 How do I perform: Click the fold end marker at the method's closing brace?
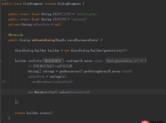click(x=1, y=118)
